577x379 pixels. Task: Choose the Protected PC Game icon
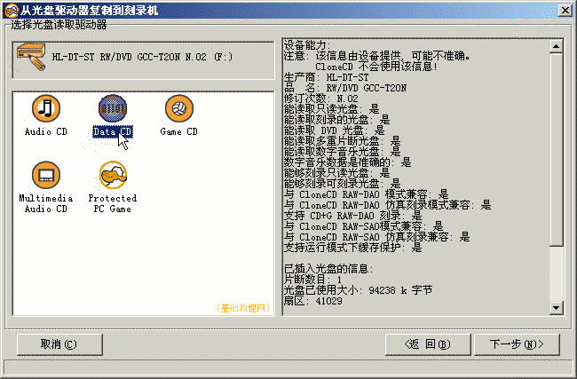click(113, 175)
